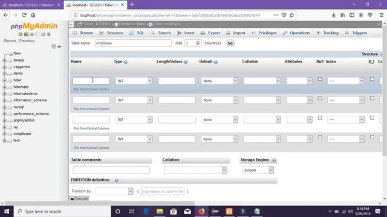
Task: Click the Go button to add columns
Action: click(230, 43)
